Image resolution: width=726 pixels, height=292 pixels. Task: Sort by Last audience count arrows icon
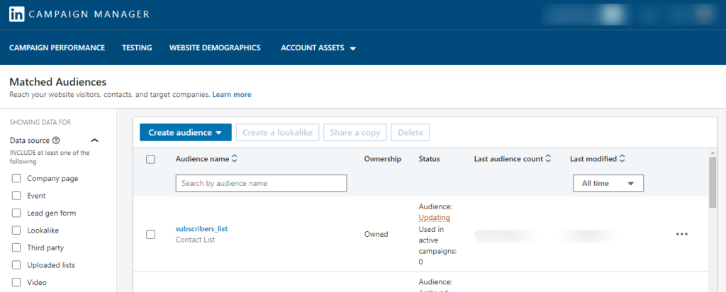(548, 159)
